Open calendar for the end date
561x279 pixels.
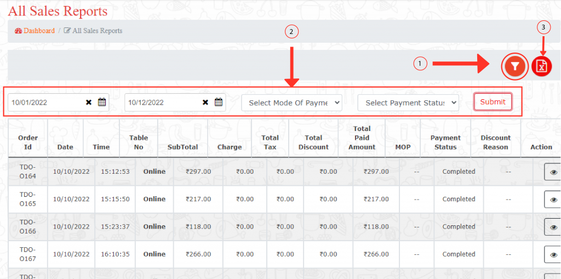pos(219,102)
